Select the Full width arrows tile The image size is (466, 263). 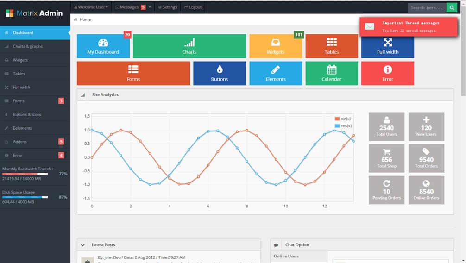coord(387,46)
